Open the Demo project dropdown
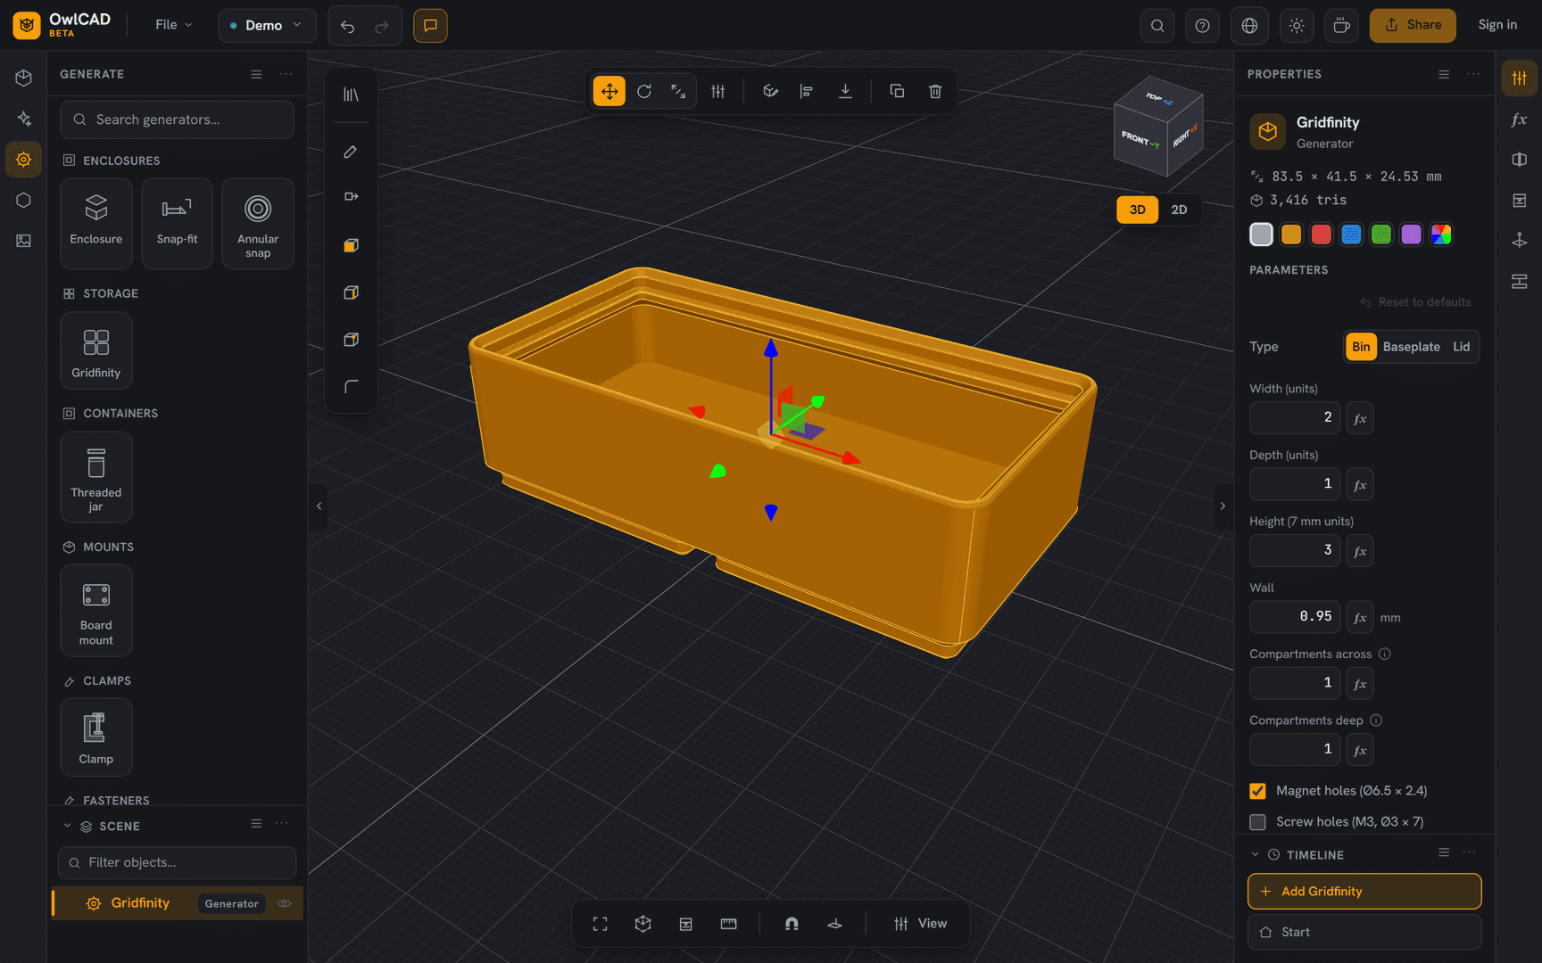 pyautogui.click(x=267, y=25)
